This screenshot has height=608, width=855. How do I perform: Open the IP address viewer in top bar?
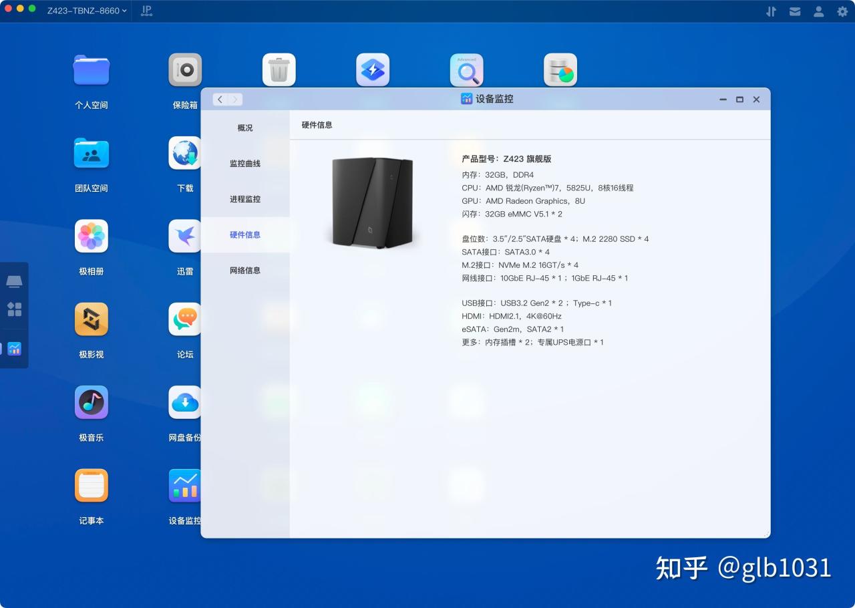coord(146,11)
